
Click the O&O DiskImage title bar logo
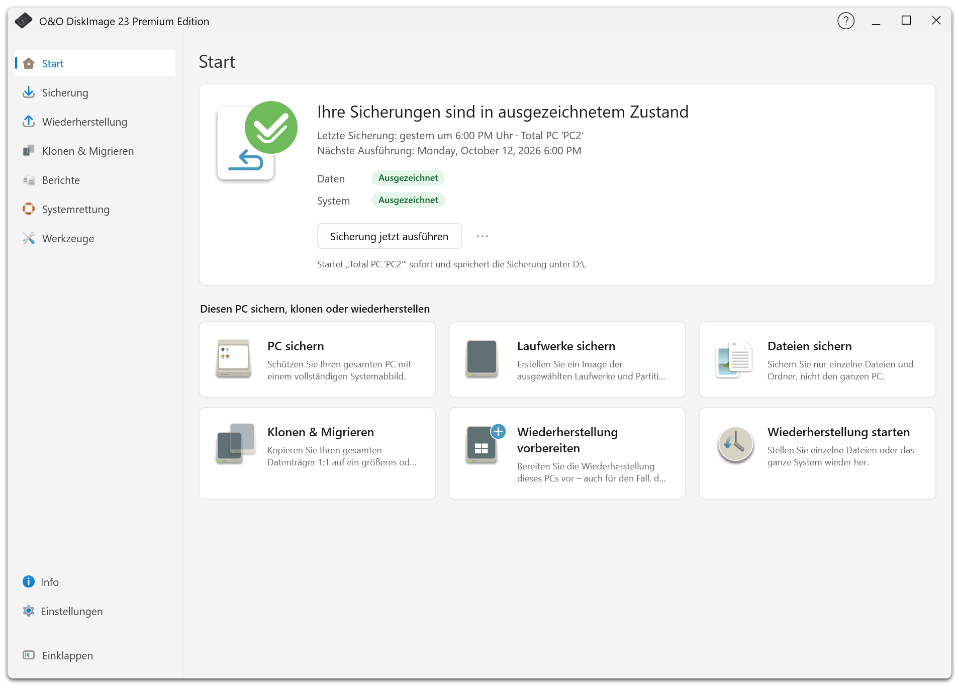tap(23, 21)
